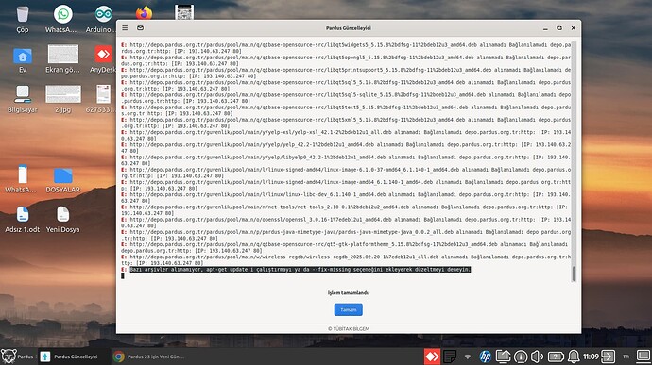Viewport: 652px width, 365px height.
Task: Click the Tamam button
Action: tap(348, 309)
